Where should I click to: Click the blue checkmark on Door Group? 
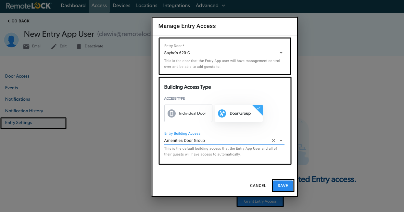[x=258, y=108]
